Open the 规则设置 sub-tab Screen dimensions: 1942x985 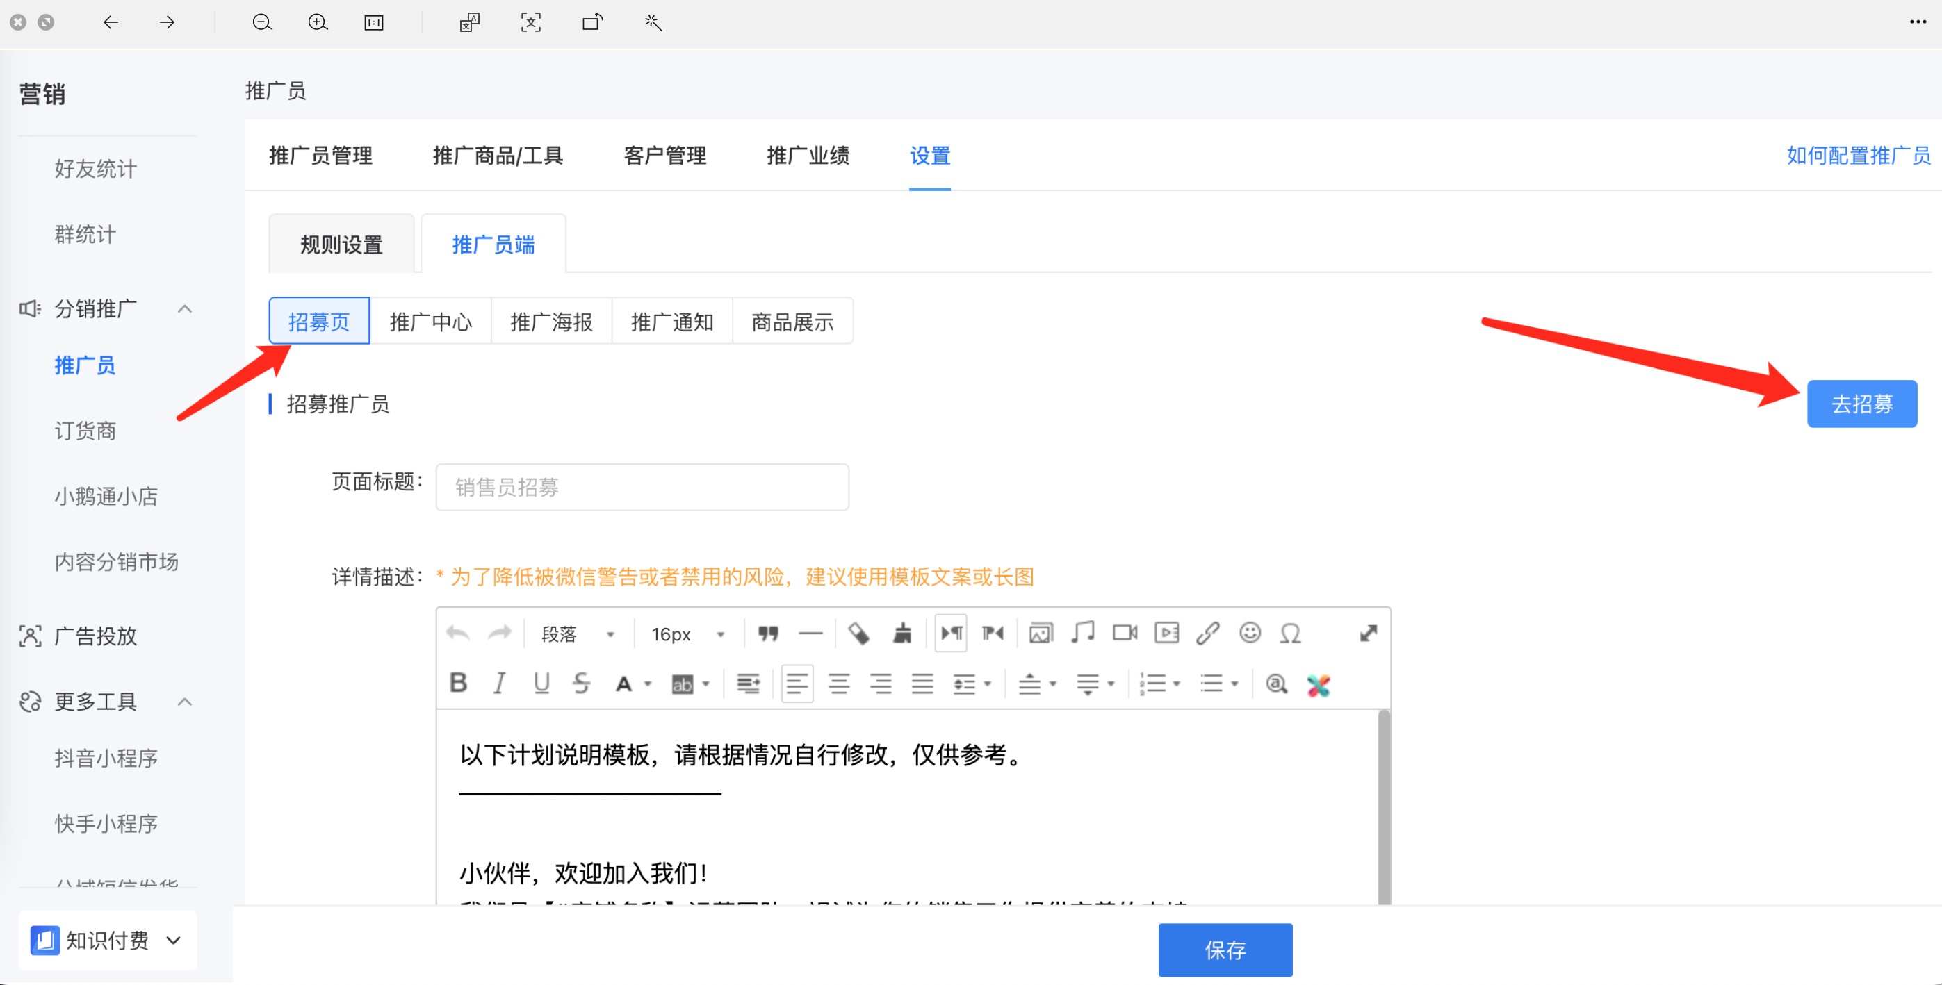(341, 245)
